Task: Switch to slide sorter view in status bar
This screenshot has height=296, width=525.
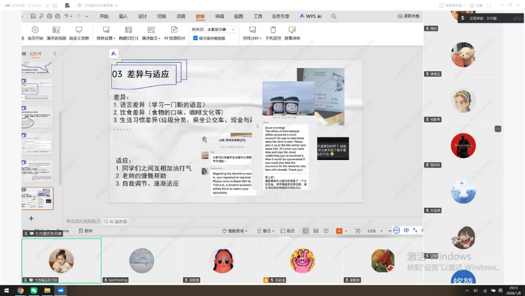Action: tap(316, 231)
